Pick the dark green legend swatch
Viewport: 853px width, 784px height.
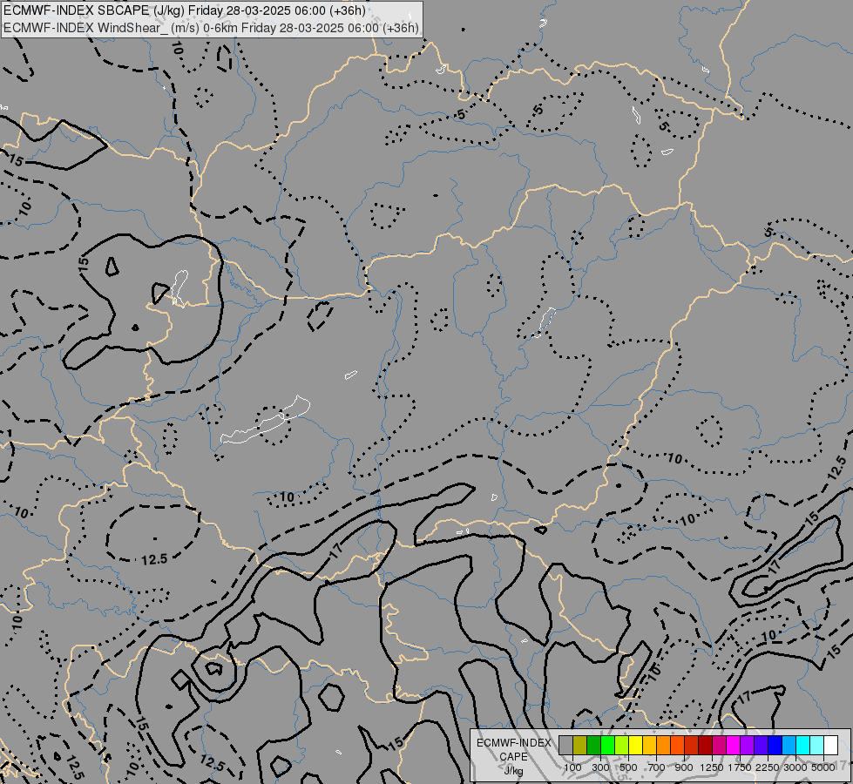click(x=594, y=745)
